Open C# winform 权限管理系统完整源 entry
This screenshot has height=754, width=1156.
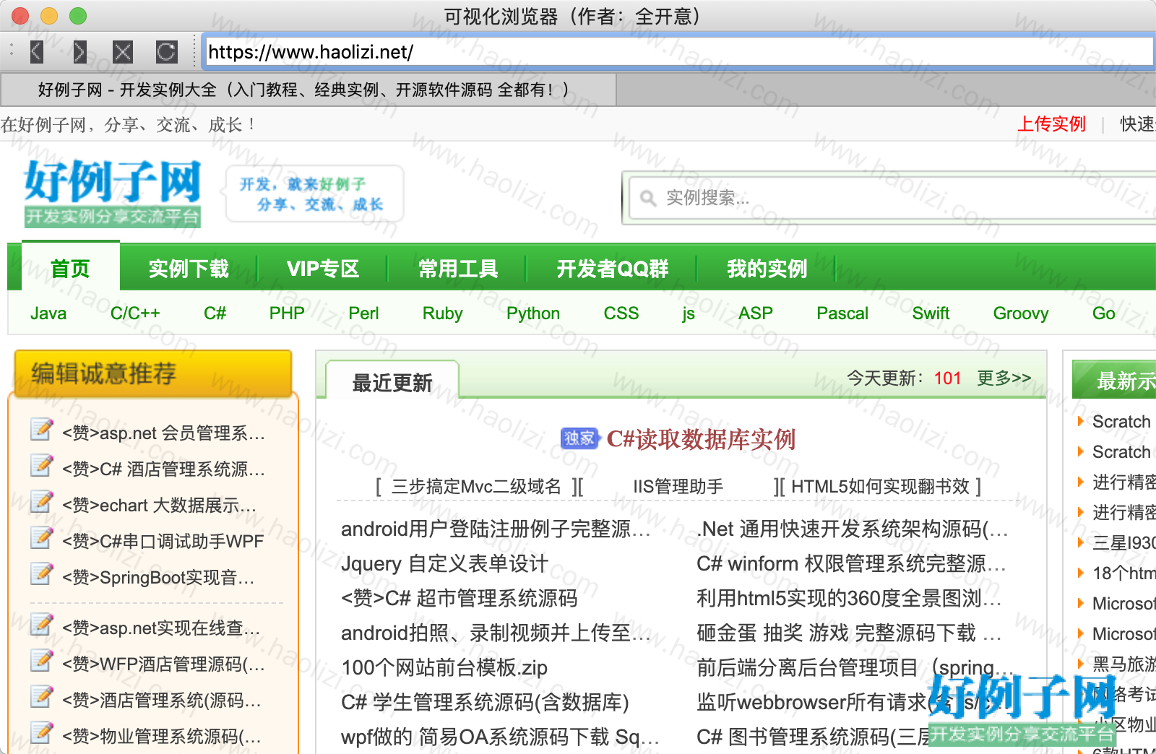[851, 564]
